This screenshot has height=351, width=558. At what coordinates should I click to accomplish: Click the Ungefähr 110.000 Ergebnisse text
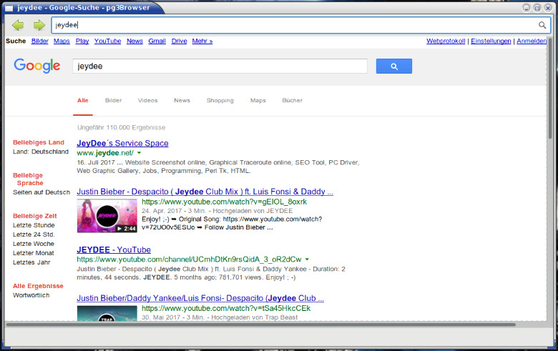(x=122, y=128)
